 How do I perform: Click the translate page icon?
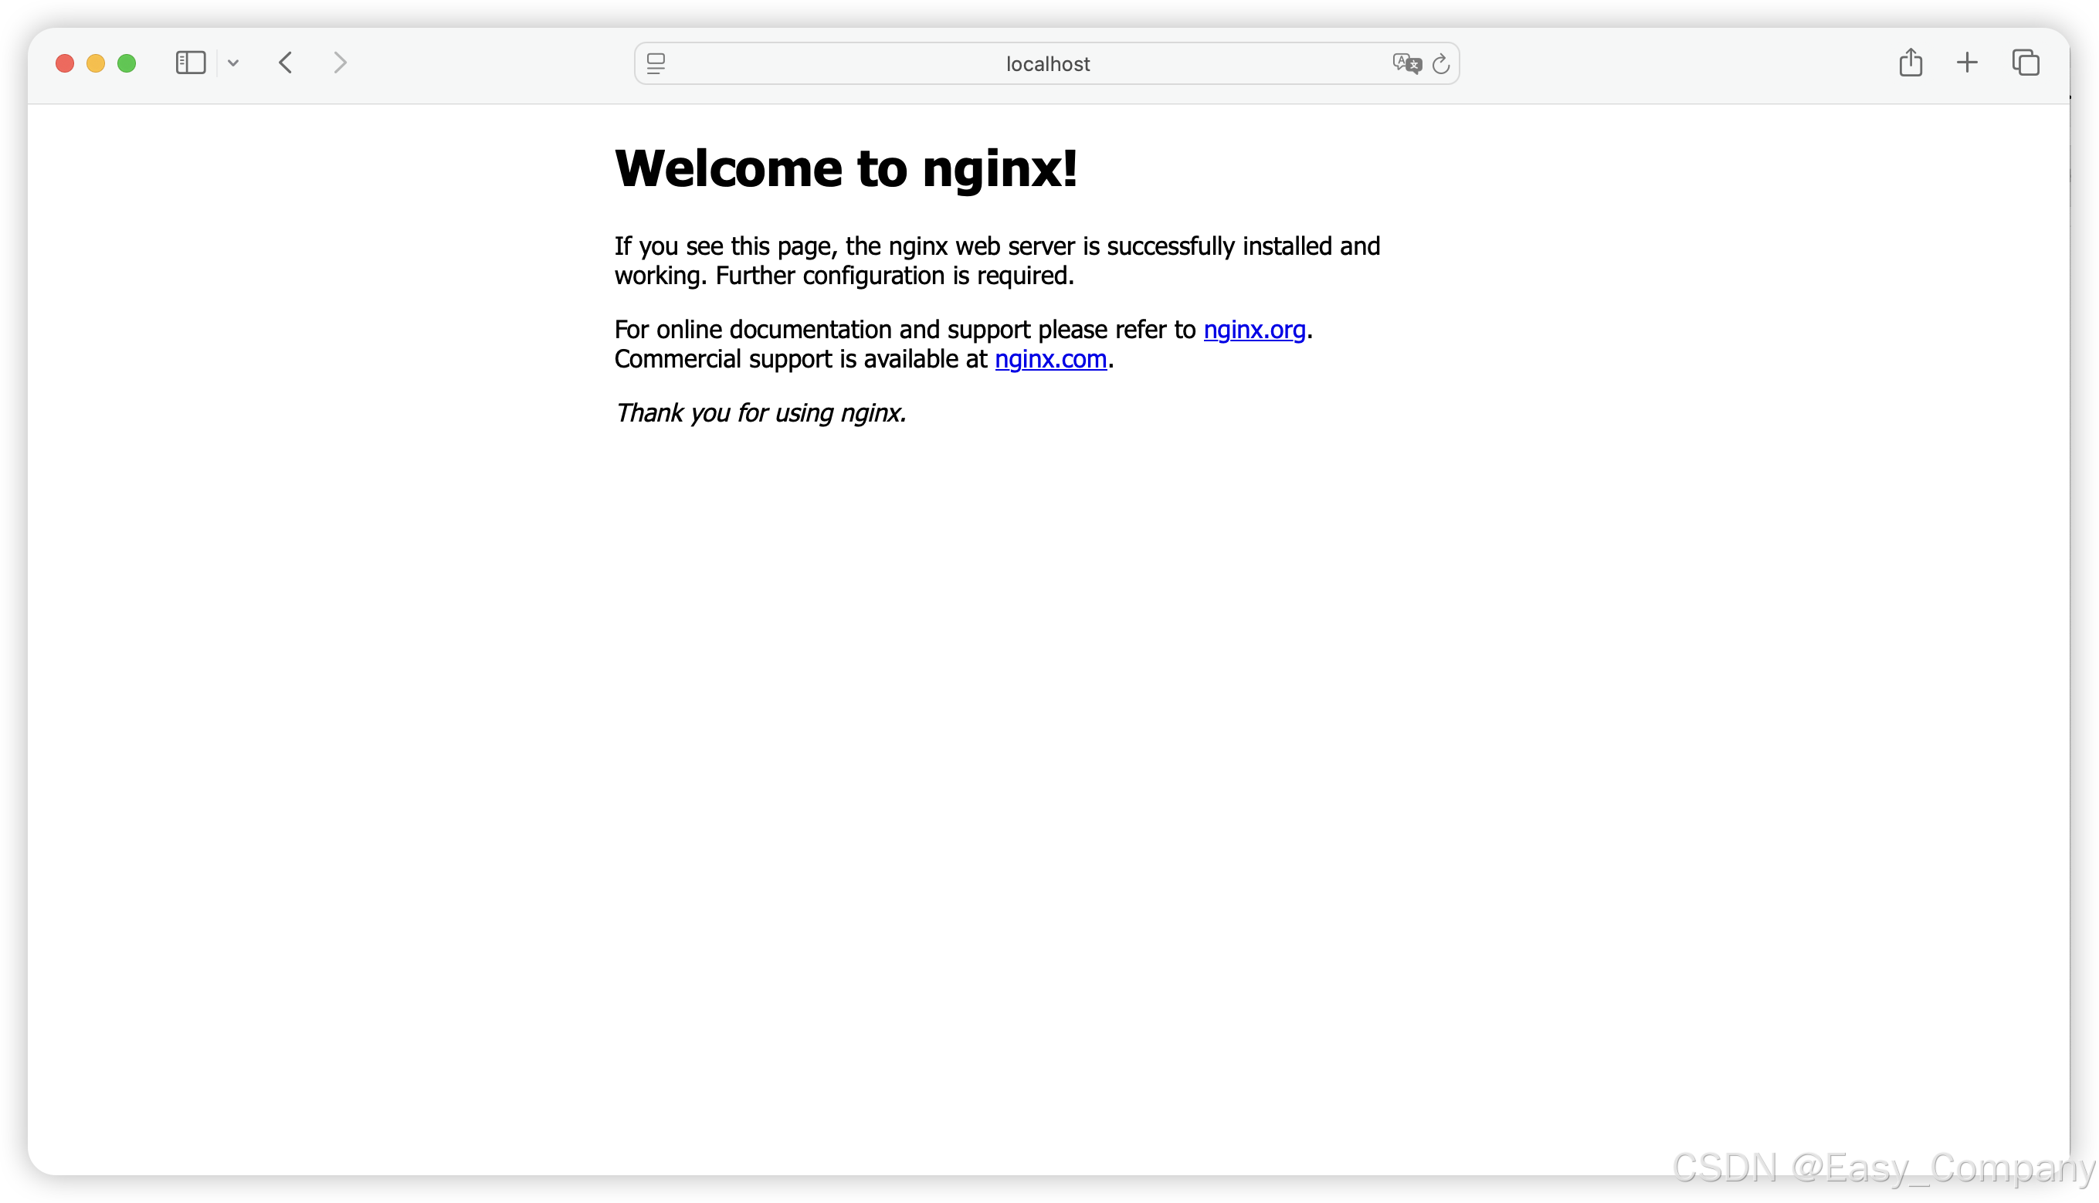[1406, 63]
